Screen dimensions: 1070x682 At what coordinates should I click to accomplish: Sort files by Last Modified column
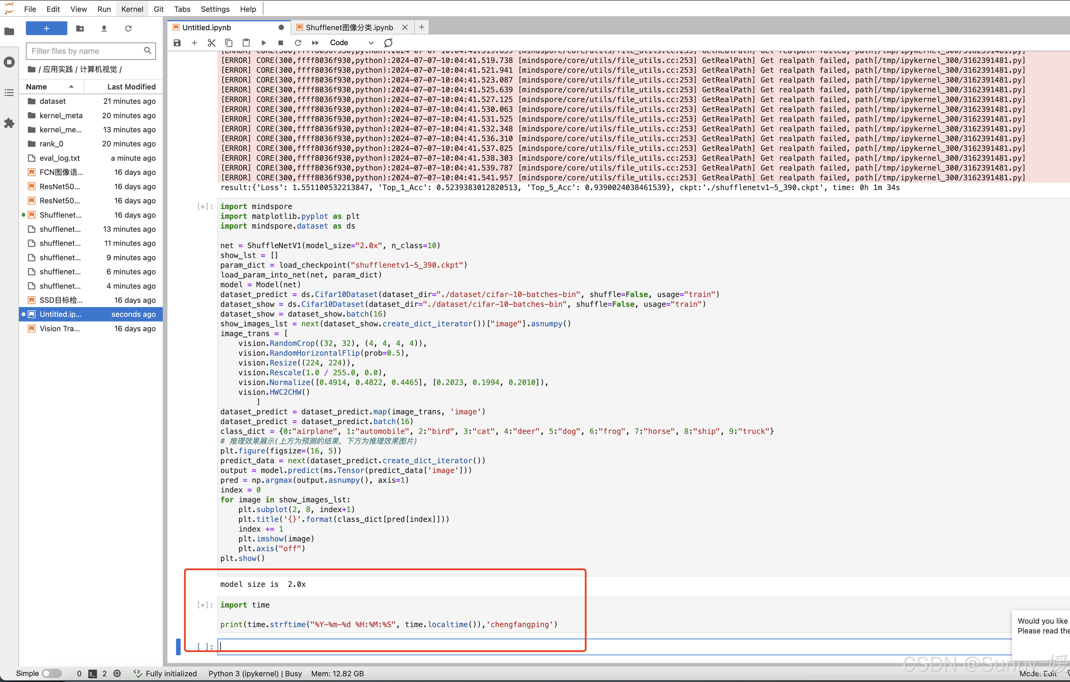tap(123, 87)
